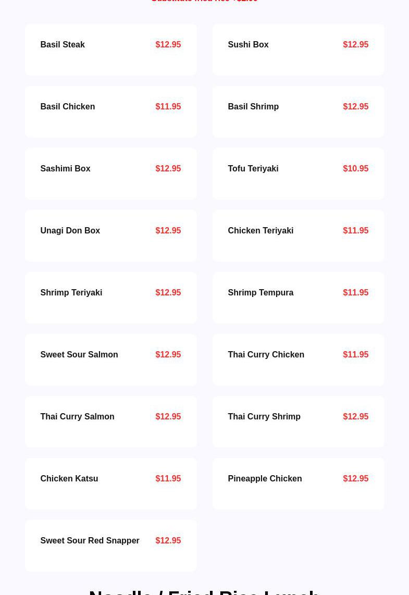Click the $10.95 Tofu Teriyaki price
Image resolution: width=409 pixels, height=595 pixels.
(355, 168)
